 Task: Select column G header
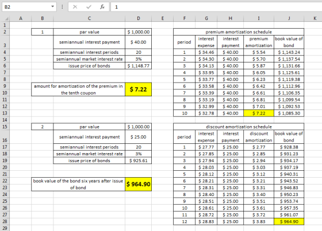tap(206, 18)
